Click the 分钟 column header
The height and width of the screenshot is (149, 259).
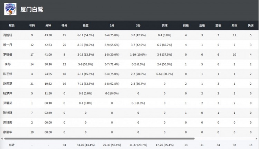click(48, 26)
